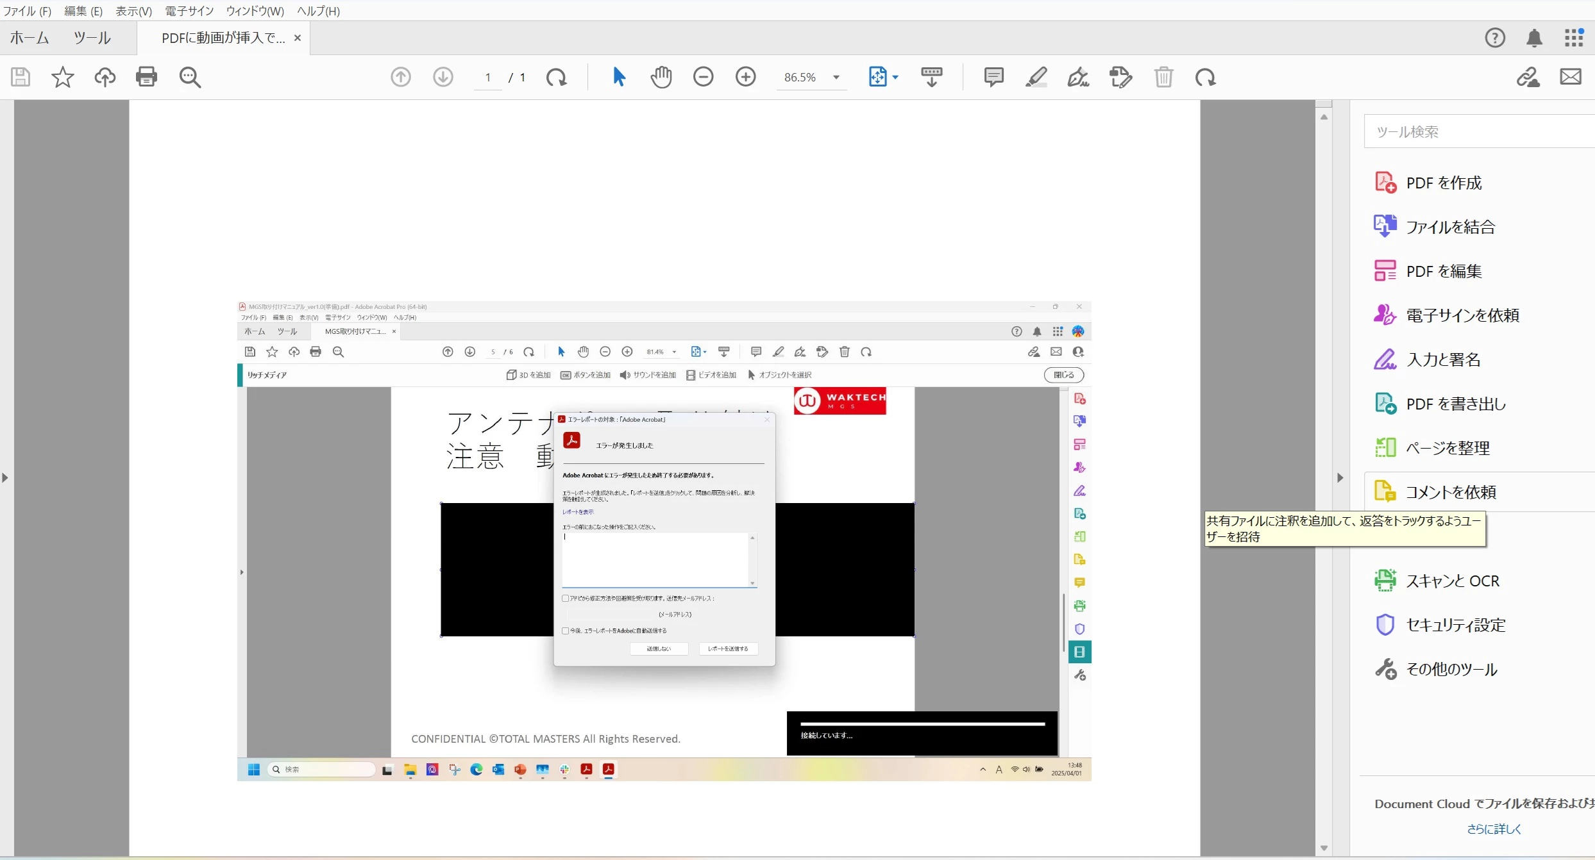
Task: Click the zoom in plus icon
Action: click(x=745, y=77)
